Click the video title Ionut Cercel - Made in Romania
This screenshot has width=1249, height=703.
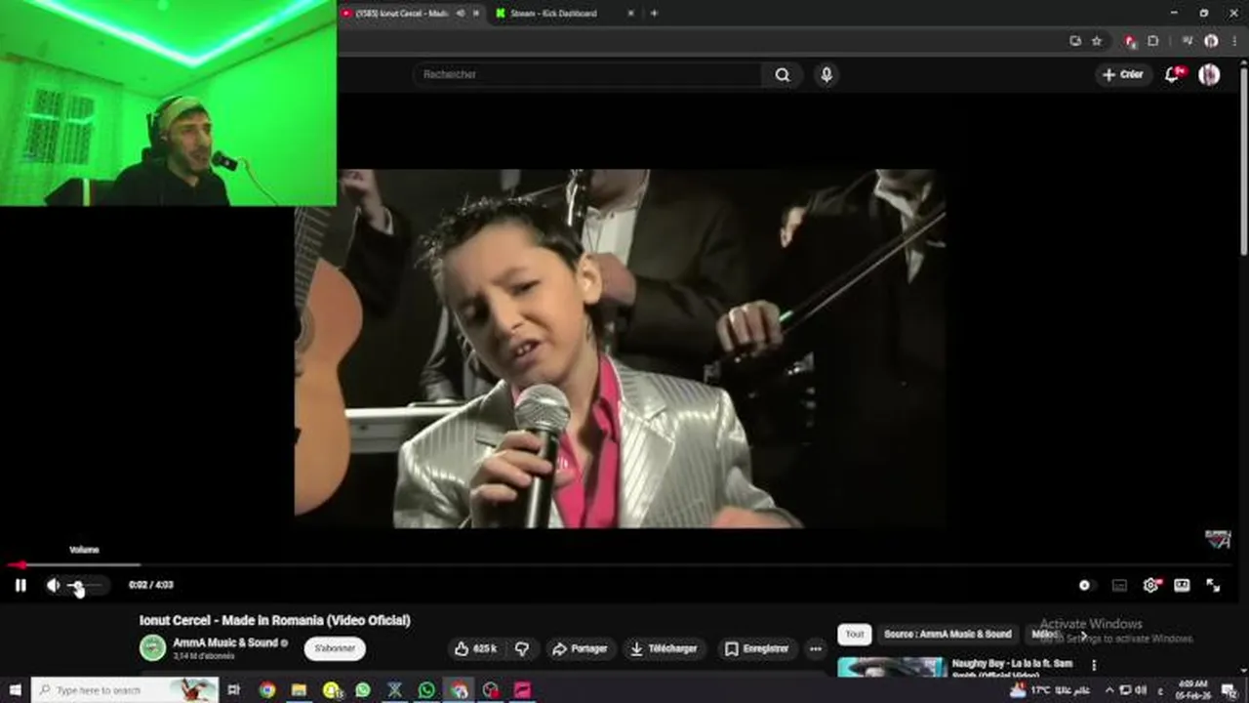[274, 620]
